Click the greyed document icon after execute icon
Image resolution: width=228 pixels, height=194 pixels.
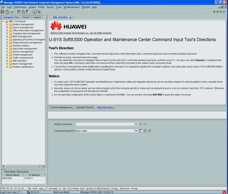coord(145,131)
